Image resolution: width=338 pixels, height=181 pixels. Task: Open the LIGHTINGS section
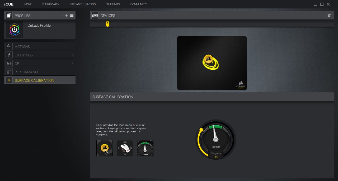click(40, 55)
